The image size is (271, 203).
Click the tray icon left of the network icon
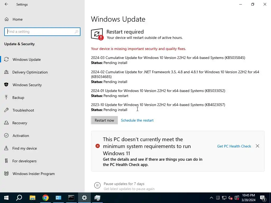pyautogui.click(x=218, y=198)
